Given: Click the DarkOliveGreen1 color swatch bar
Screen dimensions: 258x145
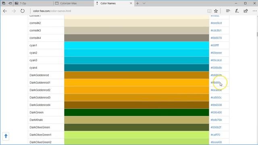Looking at the screenshot, I should pyautogui.click(x=137, y=135).
